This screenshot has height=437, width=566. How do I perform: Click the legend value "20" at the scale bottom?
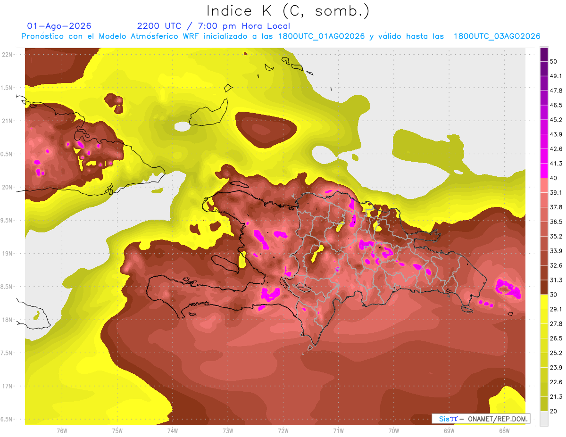point(554,411)
